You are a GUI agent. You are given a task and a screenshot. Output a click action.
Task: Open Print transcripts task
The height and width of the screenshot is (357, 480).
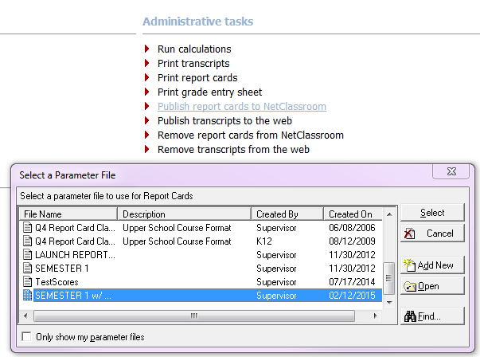(x=193, y=64)
